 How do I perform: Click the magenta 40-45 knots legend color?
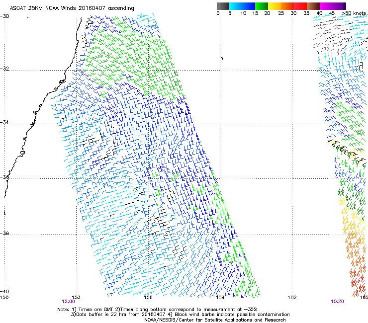point(326,6)
